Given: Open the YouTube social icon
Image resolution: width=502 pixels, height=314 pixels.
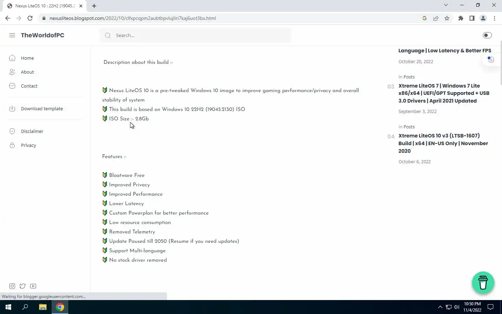Looking at the screenshot, I should pos(33,286).
